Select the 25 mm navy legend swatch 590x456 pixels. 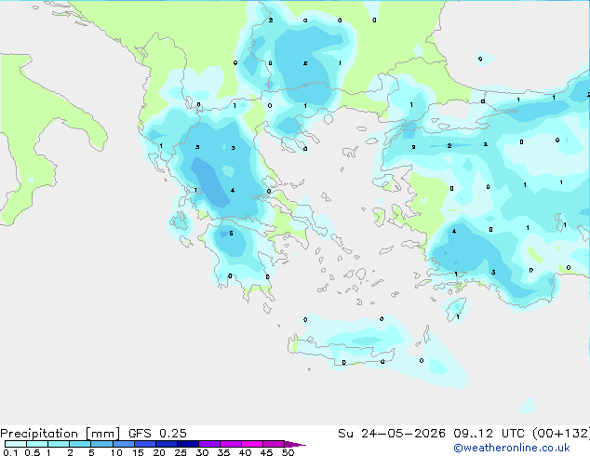point(188,444)
